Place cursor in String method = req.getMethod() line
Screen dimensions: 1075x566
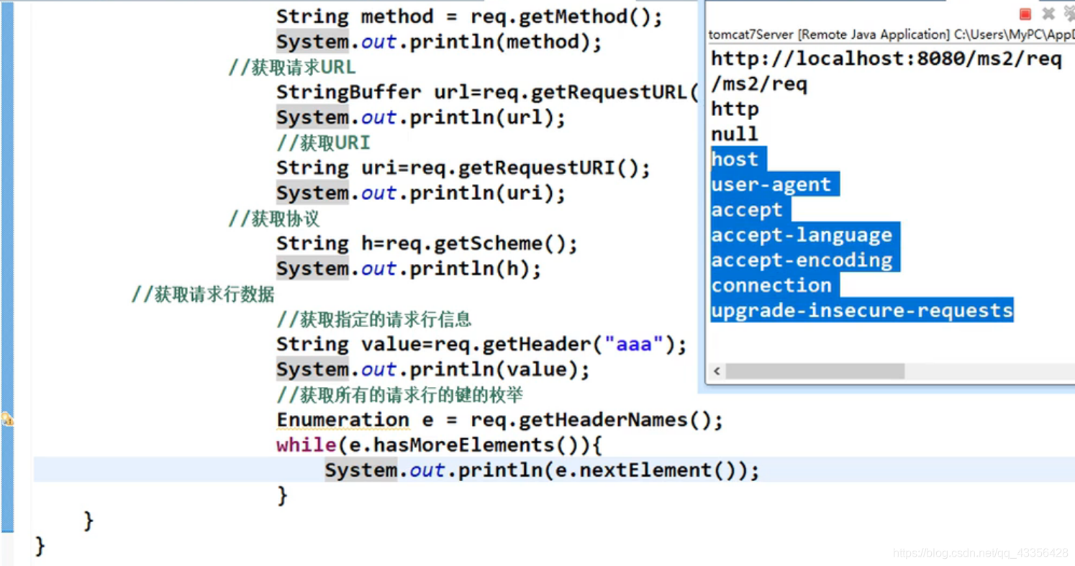469,17
